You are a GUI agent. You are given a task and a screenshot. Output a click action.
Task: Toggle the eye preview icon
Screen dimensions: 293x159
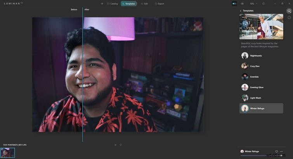[x=243, y=4]
